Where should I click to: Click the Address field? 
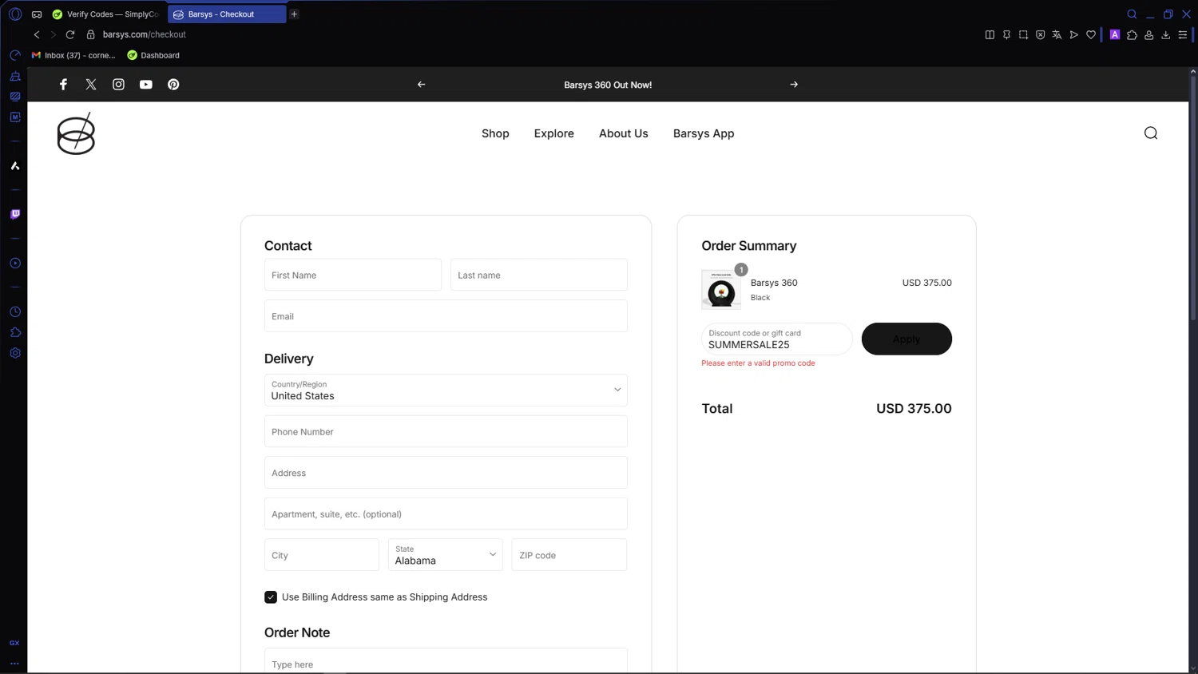point(446,473)
